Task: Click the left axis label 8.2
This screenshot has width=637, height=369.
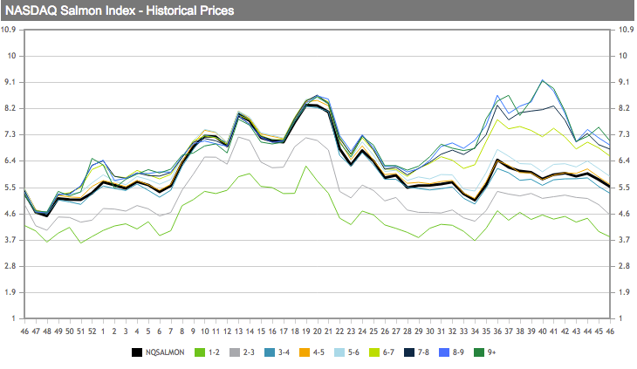Action: point(10,108)
